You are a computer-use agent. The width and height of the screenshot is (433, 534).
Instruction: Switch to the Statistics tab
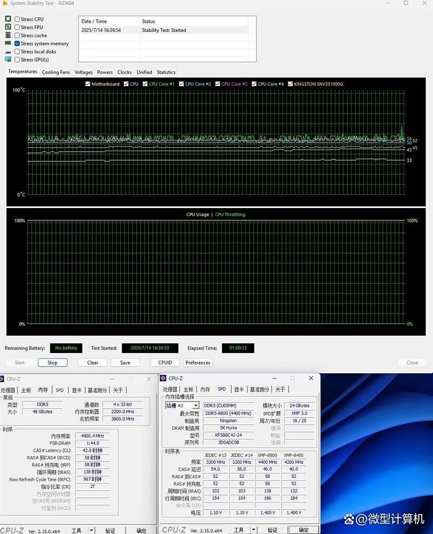click(x=166, y=72)
